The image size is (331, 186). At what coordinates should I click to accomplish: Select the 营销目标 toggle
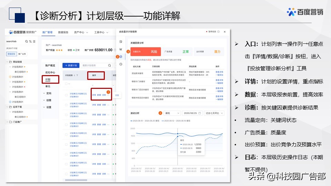[11, 54]
